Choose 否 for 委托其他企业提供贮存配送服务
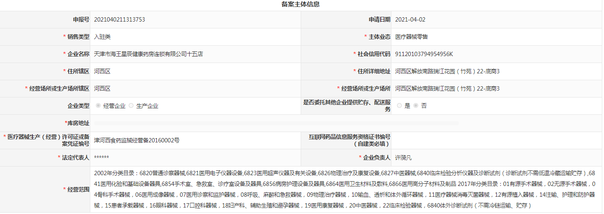 [x=416, y=106]
